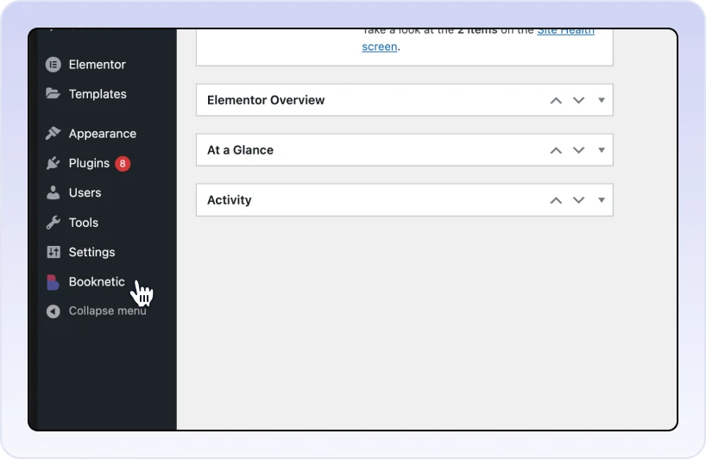Click the Elementor Overview widget title
Image resolution: width=706 pixels, height=459 pixels.
[x=266, y=100]
